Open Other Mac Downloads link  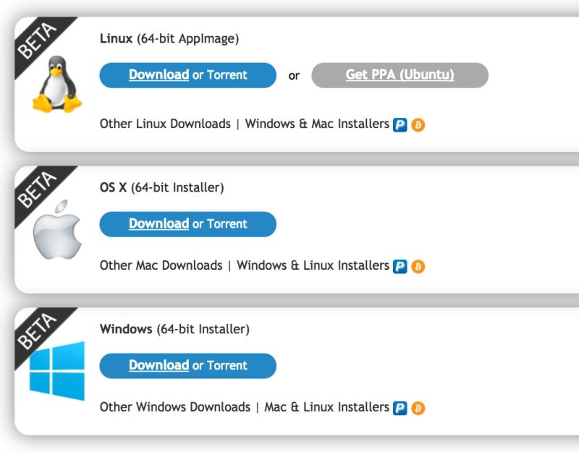coord(161,265)
